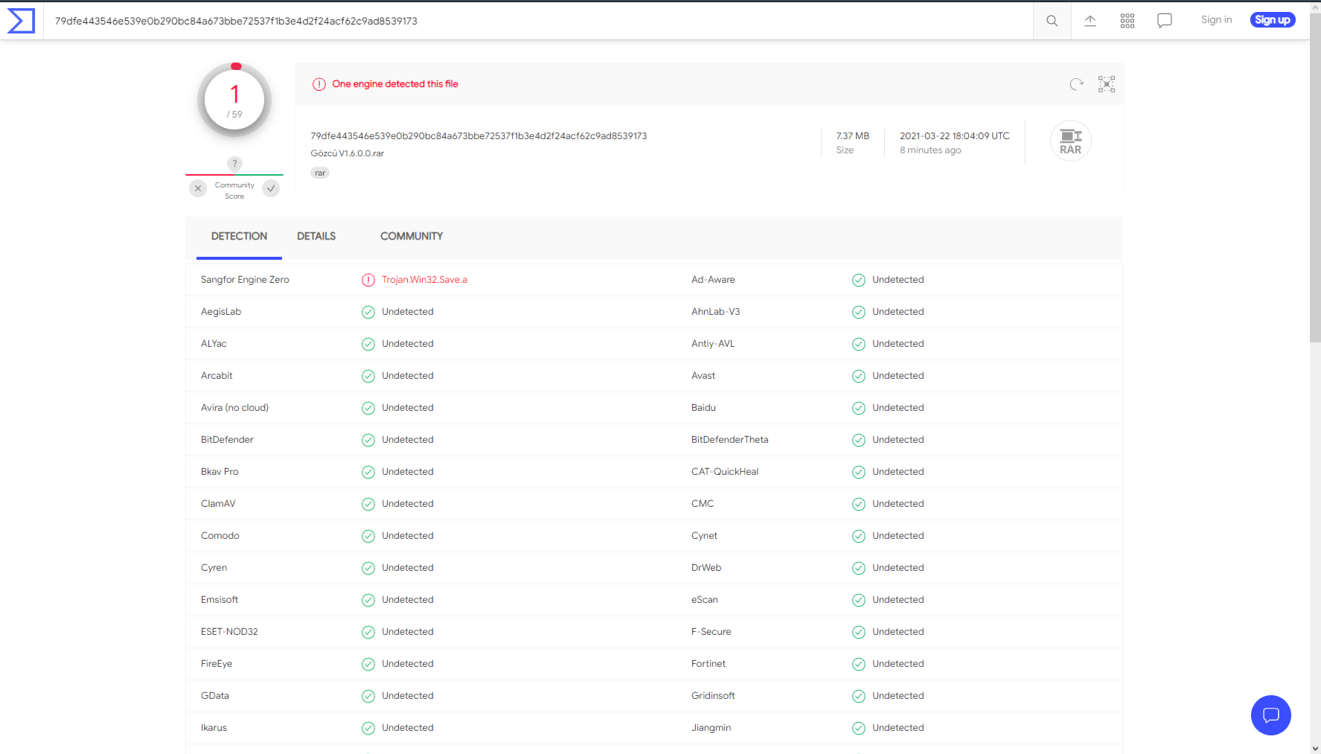Click the eScan vendor name
The height and width of the screenshot is (754, 1321).
click(705, 600)
